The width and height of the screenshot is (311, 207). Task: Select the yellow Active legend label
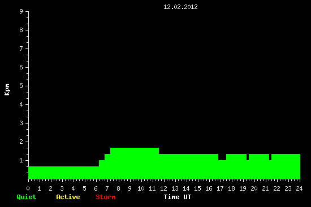coord(68,197)
